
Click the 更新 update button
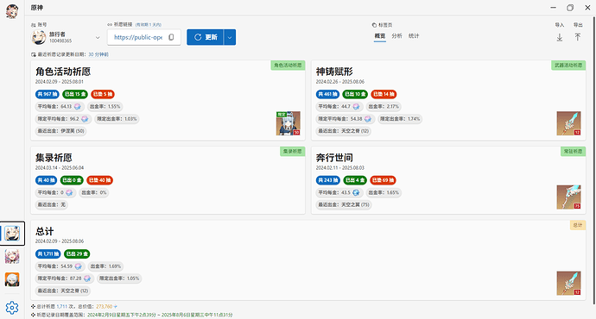[x=205, y=37]
